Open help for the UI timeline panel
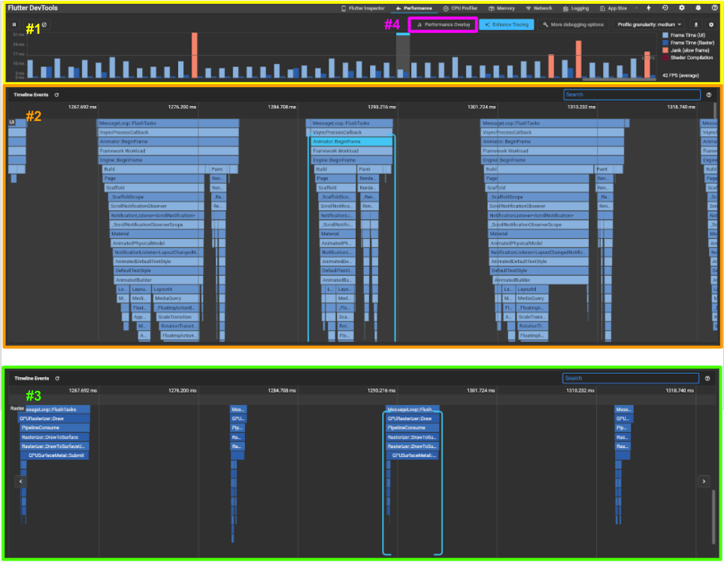This screenshot has height=563, width=724. tap(709, 95)
